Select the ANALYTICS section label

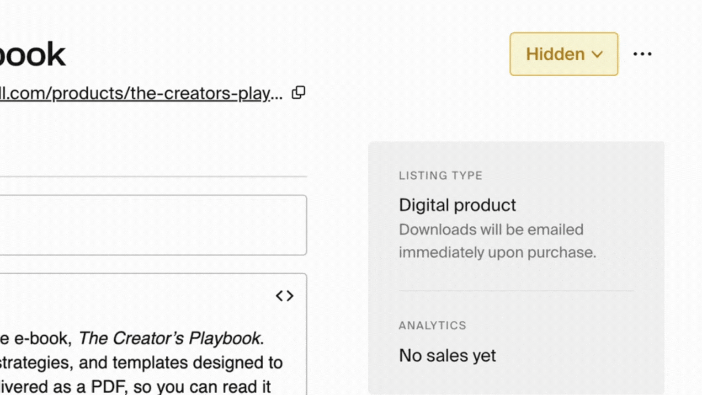pos(432,326)
